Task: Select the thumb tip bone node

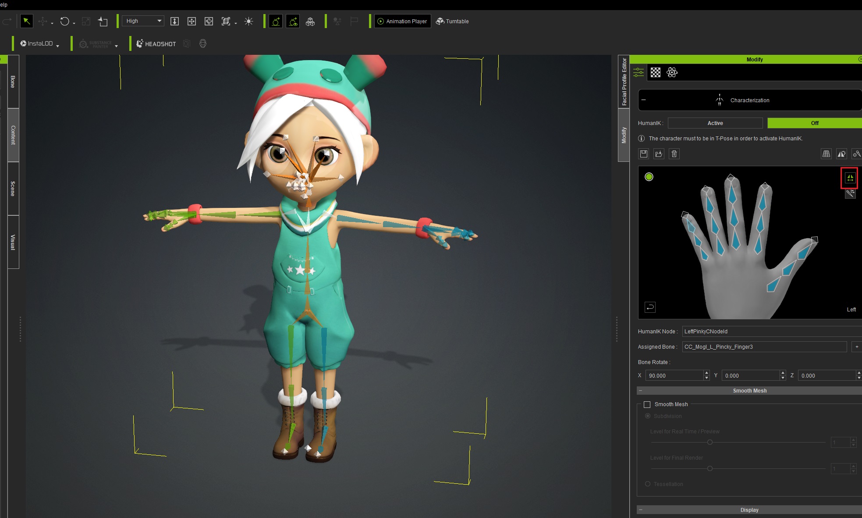Action: coord(814,240)
